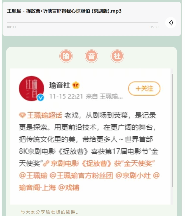Click the blue verified V badge
This screenshot has width=185, height=216.
[x=40, y=98]
